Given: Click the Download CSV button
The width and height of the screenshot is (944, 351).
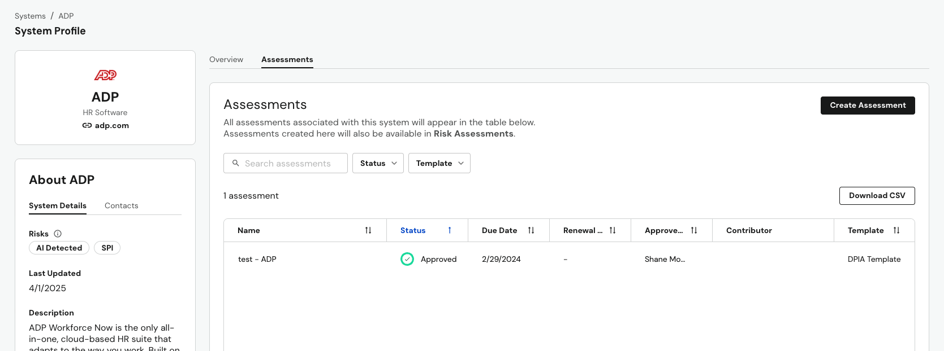Looking at the screenshot, I should (877, 196).
